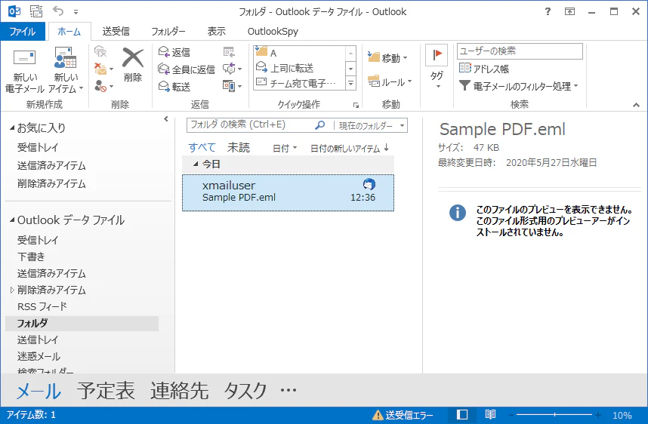Select the quick step 上司に転送
The image size is (648, 424).
pos(299,68)
